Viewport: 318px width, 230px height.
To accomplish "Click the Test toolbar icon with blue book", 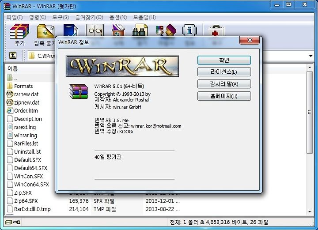I will (x=71, y=30).
